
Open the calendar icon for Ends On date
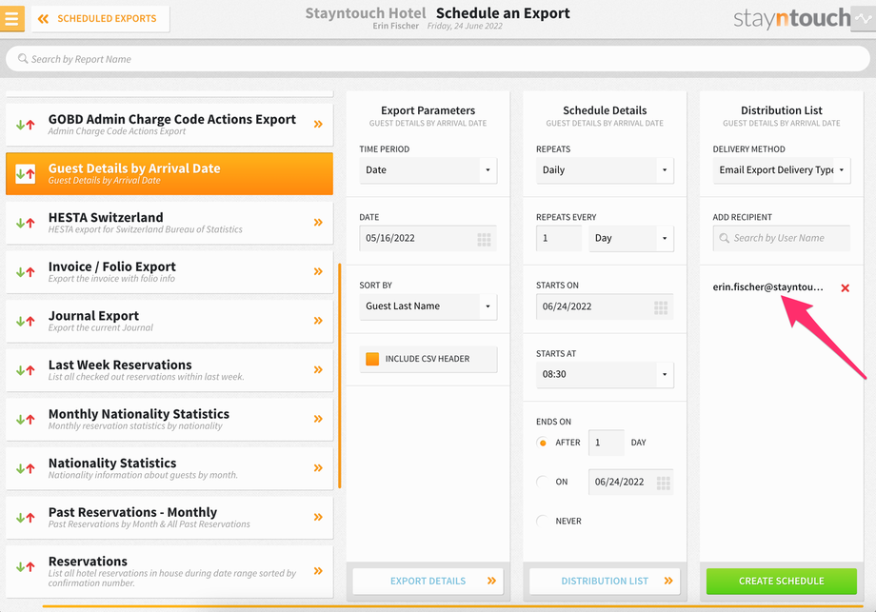(x=663, y=483)
